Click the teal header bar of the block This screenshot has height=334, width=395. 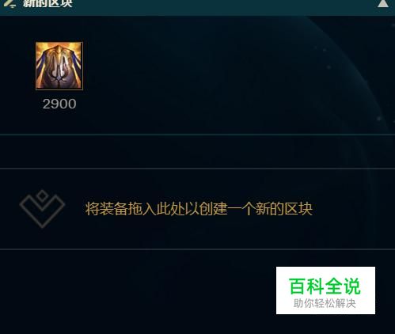pos(197,7)
